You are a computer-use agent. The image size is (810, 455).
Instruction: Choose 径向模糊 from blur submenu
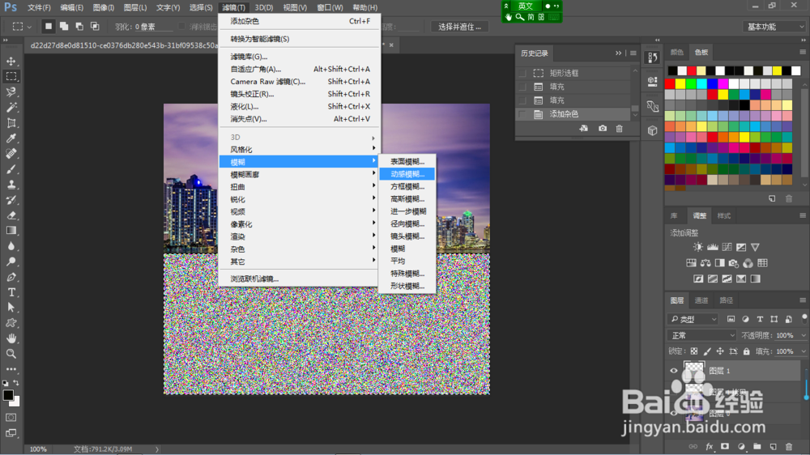[407, 223]
